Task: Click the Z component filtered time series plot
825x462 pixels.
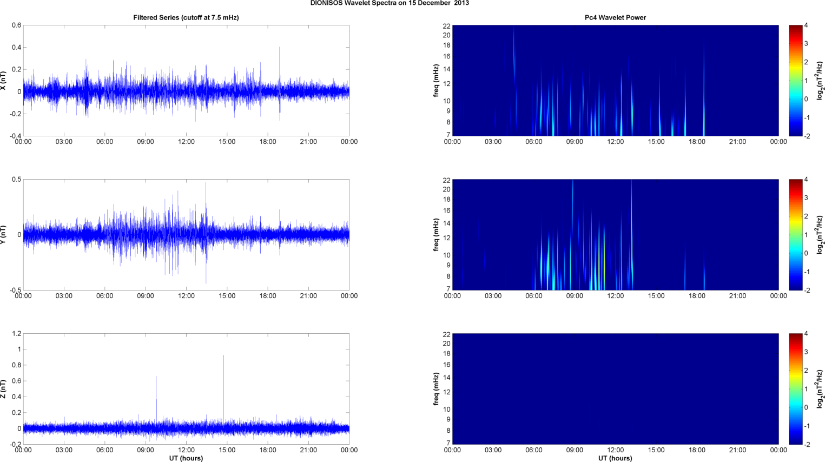Action: point(186,389)
